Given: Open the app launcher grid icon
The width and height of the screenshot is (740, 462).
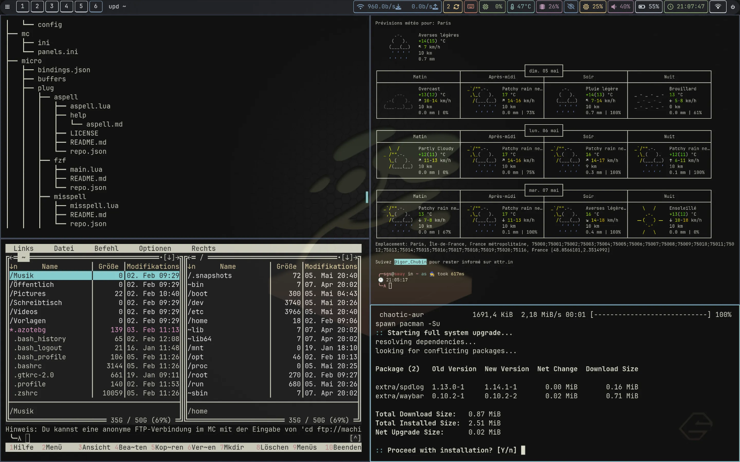Looking at the screenshot, I should (x=7, y=6).
